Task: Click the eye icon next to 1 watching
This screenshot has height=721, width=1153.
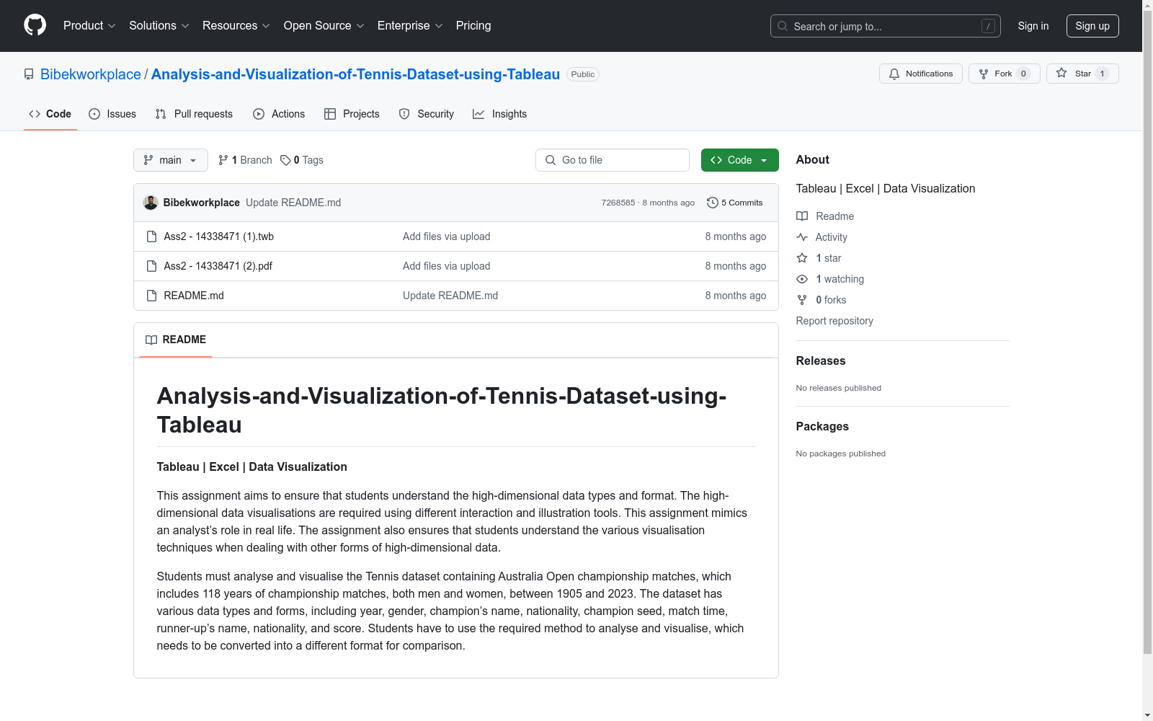Action: click(802, 279)
